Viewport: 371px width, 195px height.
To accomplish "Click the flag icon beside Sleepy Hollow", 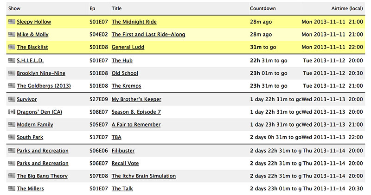I will (x=12, y=22).
